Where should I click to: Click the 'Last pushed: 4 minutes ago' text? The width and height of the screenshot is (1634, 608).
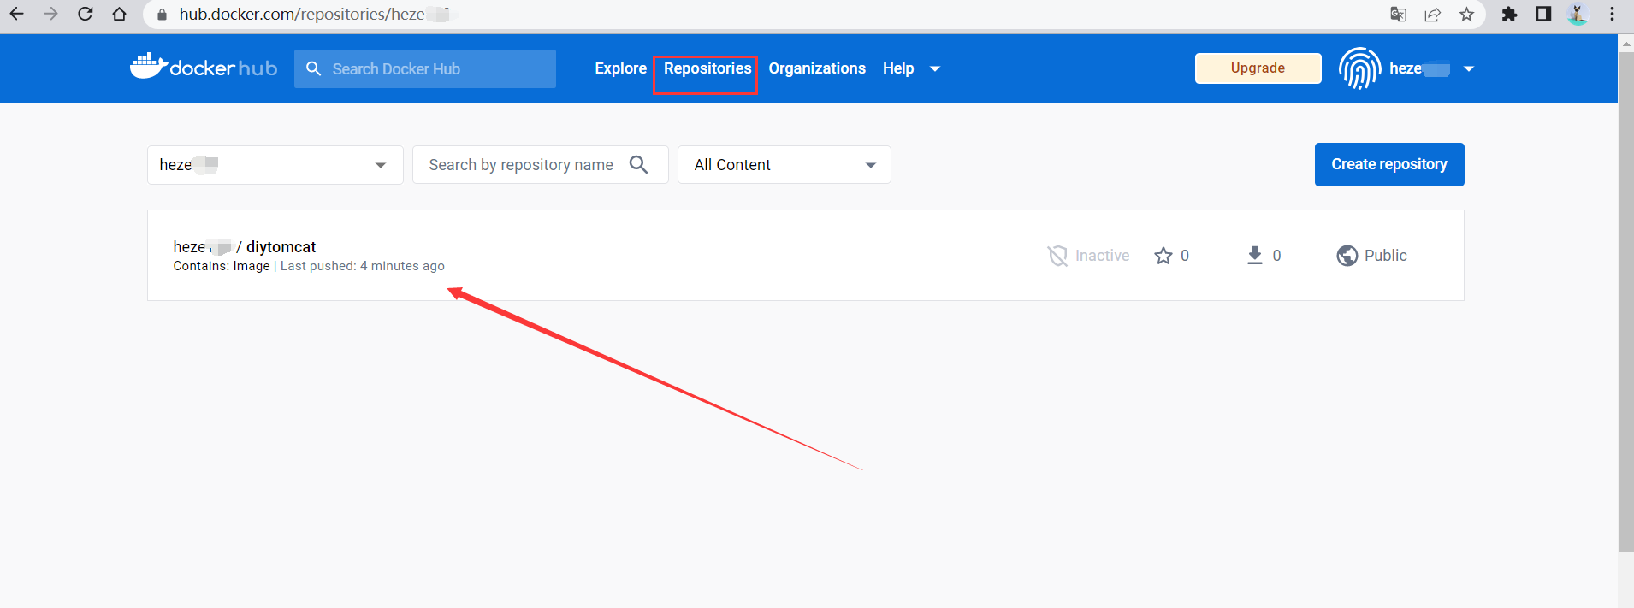click(x=363, y=266)
